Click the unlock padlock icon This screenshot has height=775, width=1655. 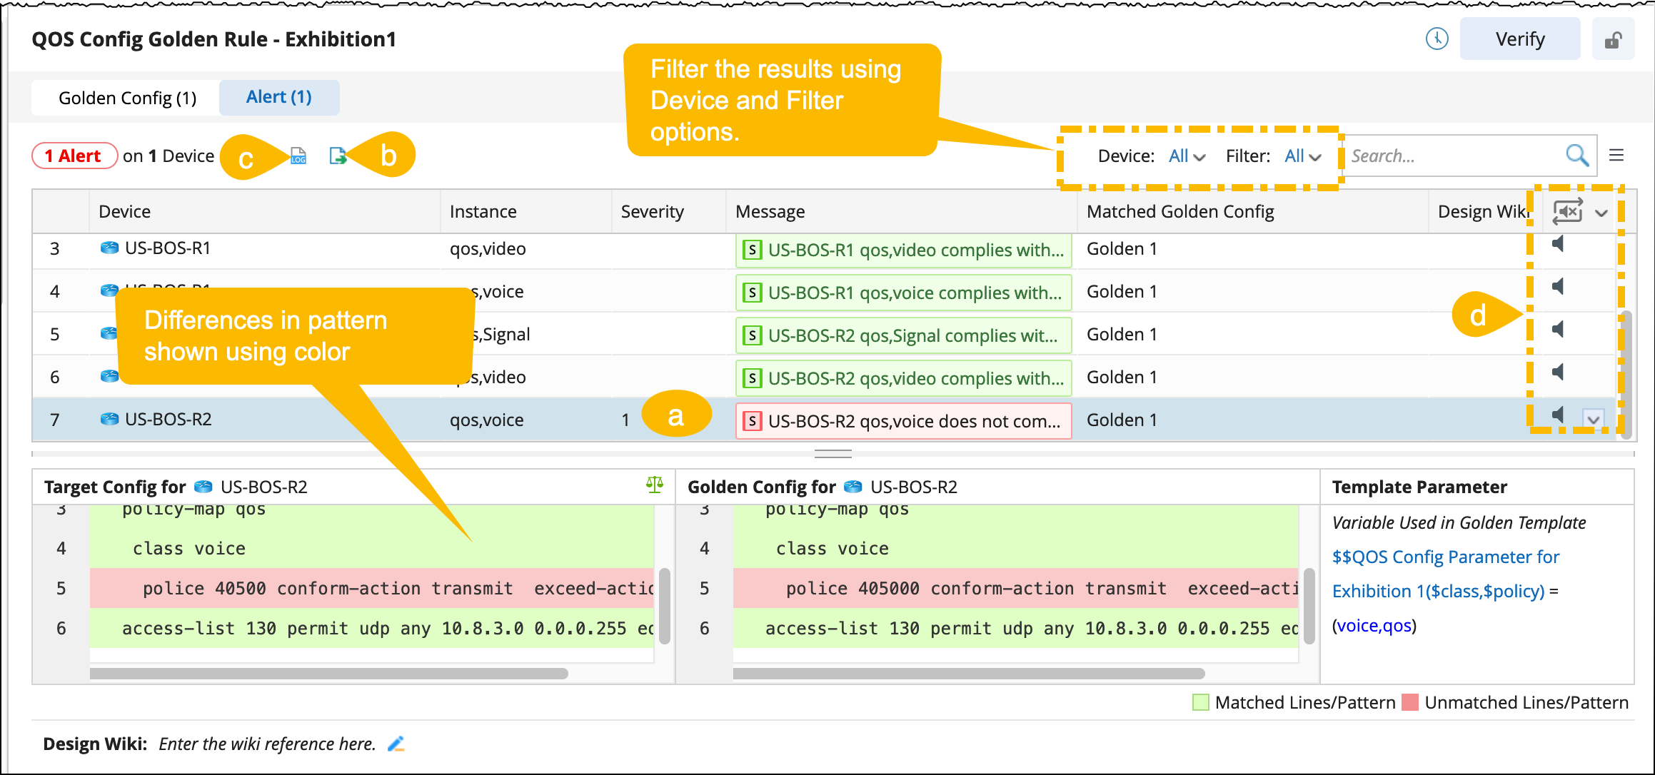point(1613,40)
